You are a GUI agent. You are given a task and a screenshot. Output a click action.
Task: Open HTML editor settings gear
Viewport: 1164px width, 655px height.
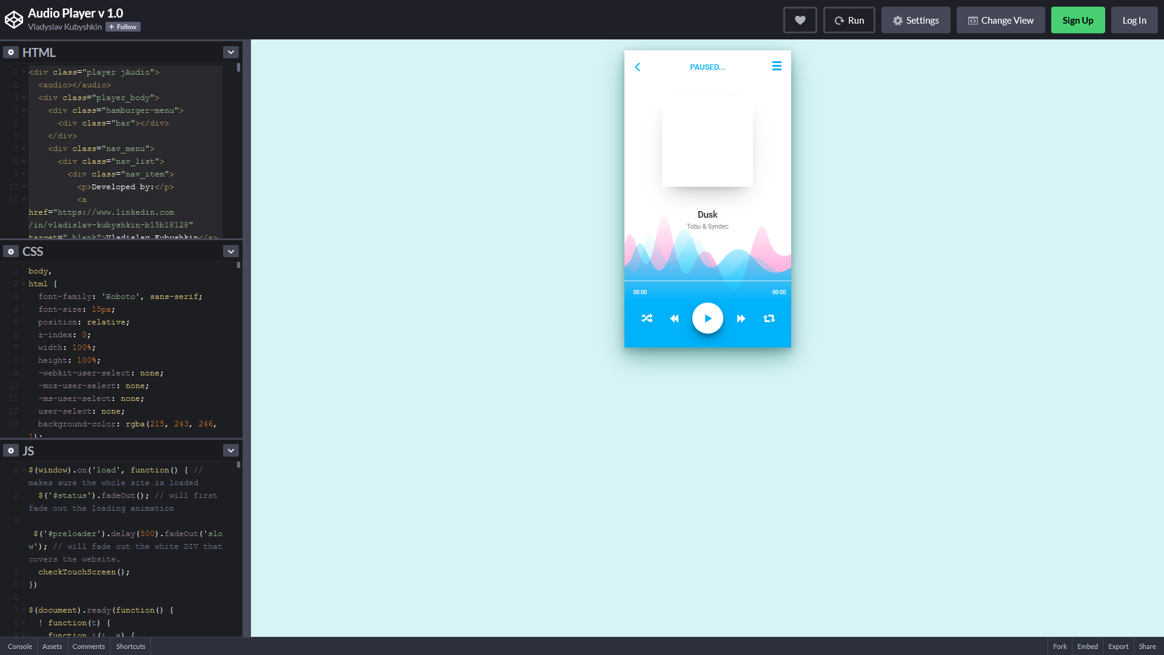[x=11, y=53]
